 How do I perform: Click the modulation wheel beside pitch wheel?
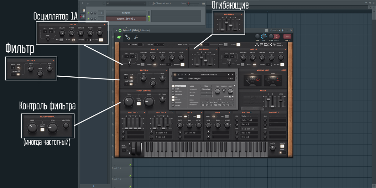pyautogui.click(x=139, y=148)
